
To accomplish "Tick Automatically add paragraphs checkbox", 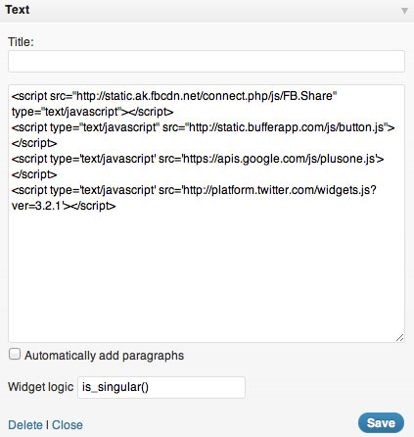I will pyautogui.click(x=15, y=354).
